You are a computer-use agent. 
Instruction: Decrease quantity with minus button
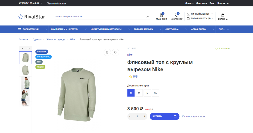point(130,117)
